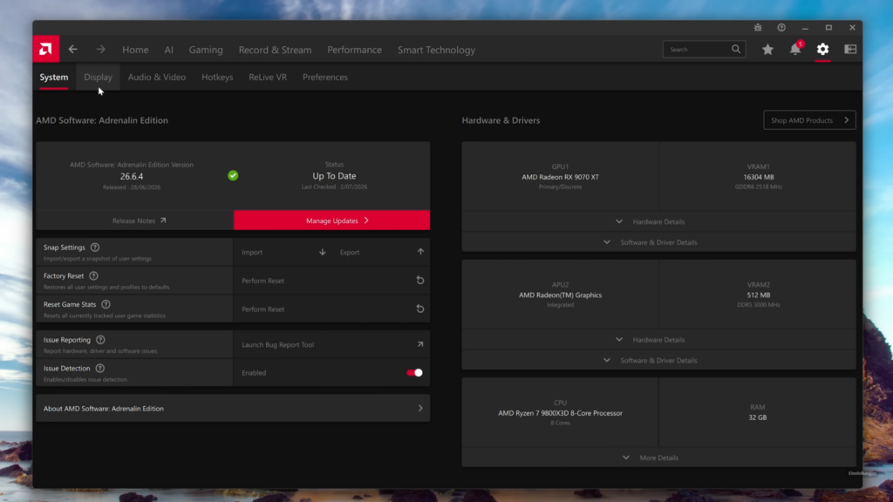Click Factory Reset circular arrow icon
The width and height of the screenshot is (893, 502).
419,280
